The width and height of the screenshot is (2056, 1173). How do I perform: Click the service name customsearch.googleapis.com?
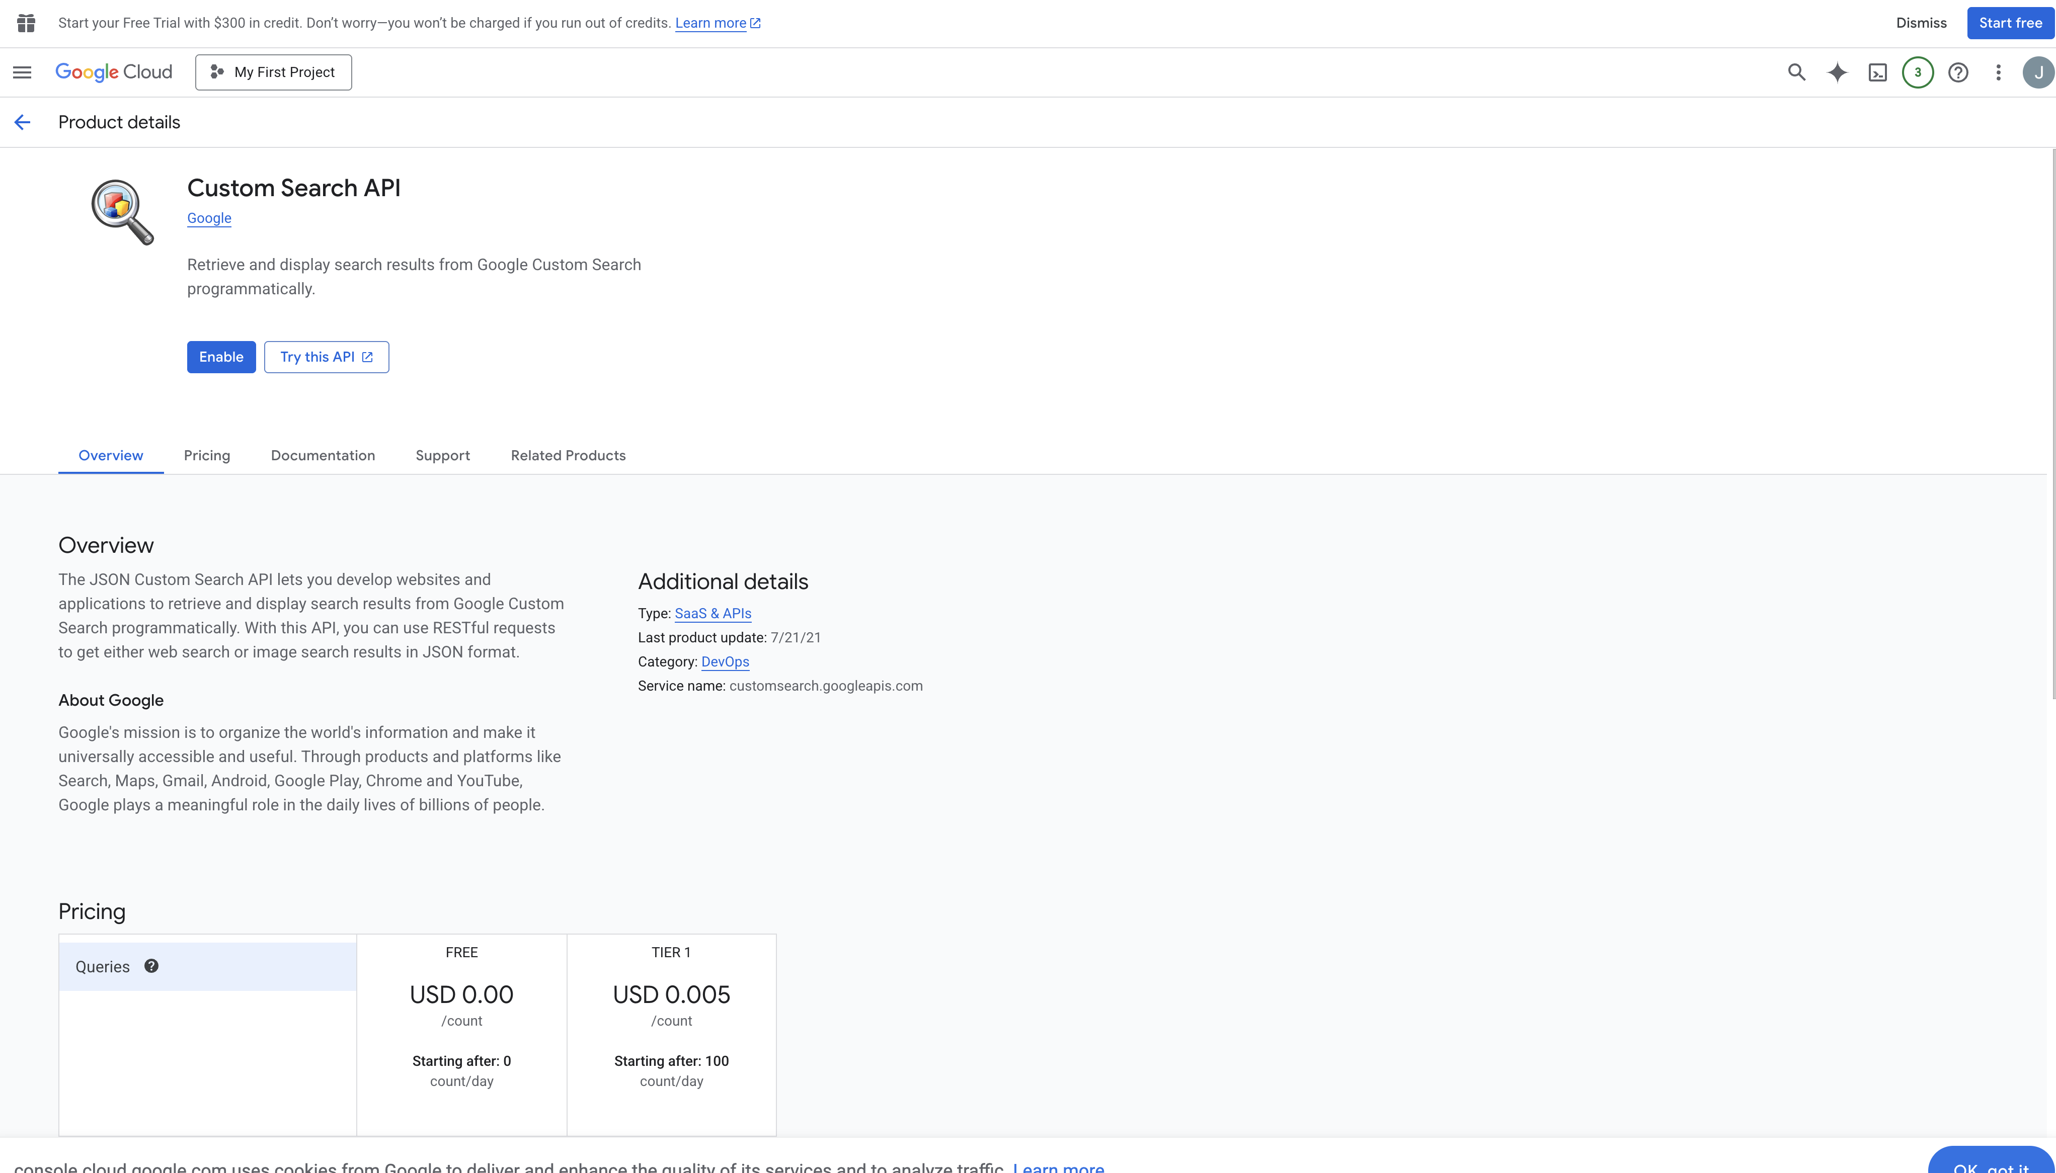(x=826, y=687)
